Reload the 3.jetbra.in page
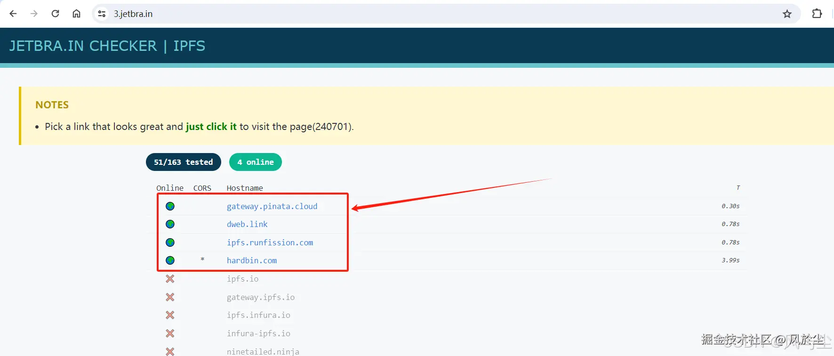The image size is (834, 356). [x=55, y=14]
